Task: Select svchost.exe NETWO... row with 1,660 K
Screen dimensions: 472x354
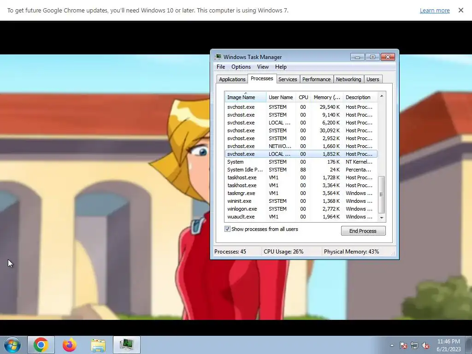Action: 301,146
